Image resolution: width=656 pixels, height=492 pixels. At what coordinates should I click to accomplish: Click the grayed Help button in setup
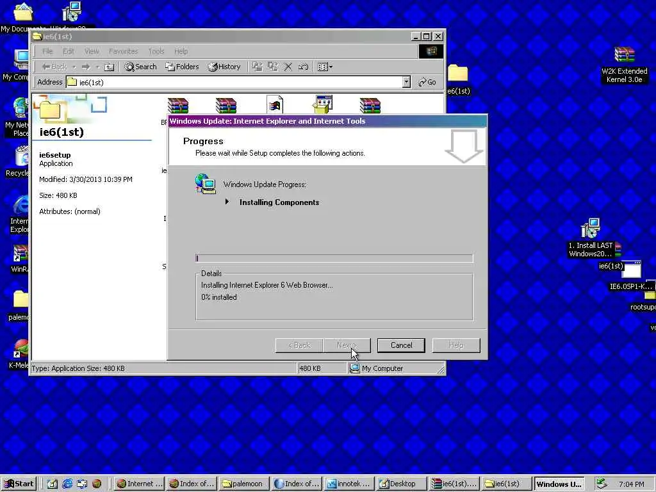click(x=456, y=345)
